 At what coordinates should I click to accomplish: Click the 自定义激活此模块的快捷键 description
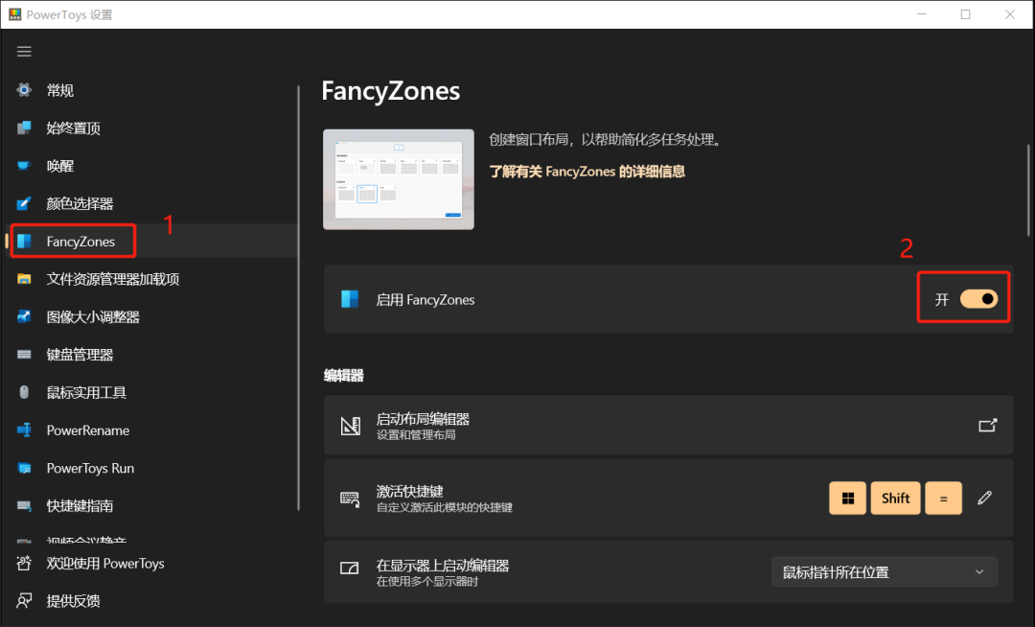click(x=445, y=507)
